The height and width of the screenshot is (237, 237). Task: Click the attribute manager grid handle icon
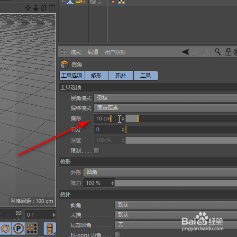click(64, 52)
